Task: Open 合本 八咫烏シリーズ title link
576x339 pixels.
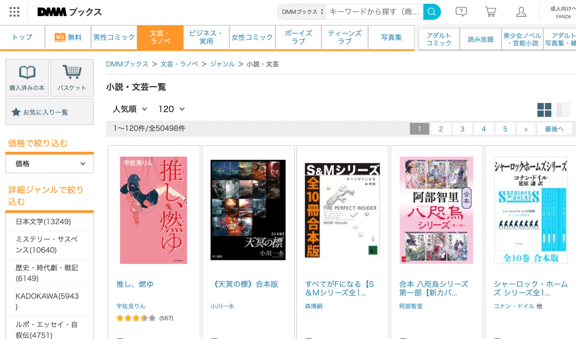Action: (x=433, y=288)
